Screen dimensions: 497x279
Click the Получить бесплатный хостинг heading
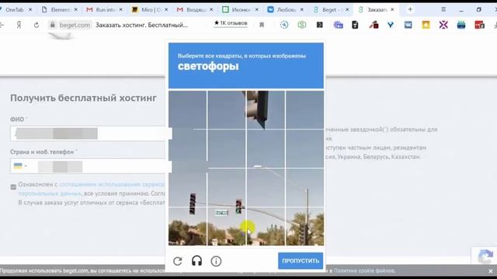click(83, 98)
